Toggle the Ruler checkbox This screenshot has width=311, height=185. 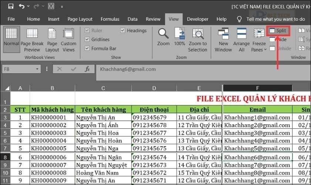click(x=87, y=30)
